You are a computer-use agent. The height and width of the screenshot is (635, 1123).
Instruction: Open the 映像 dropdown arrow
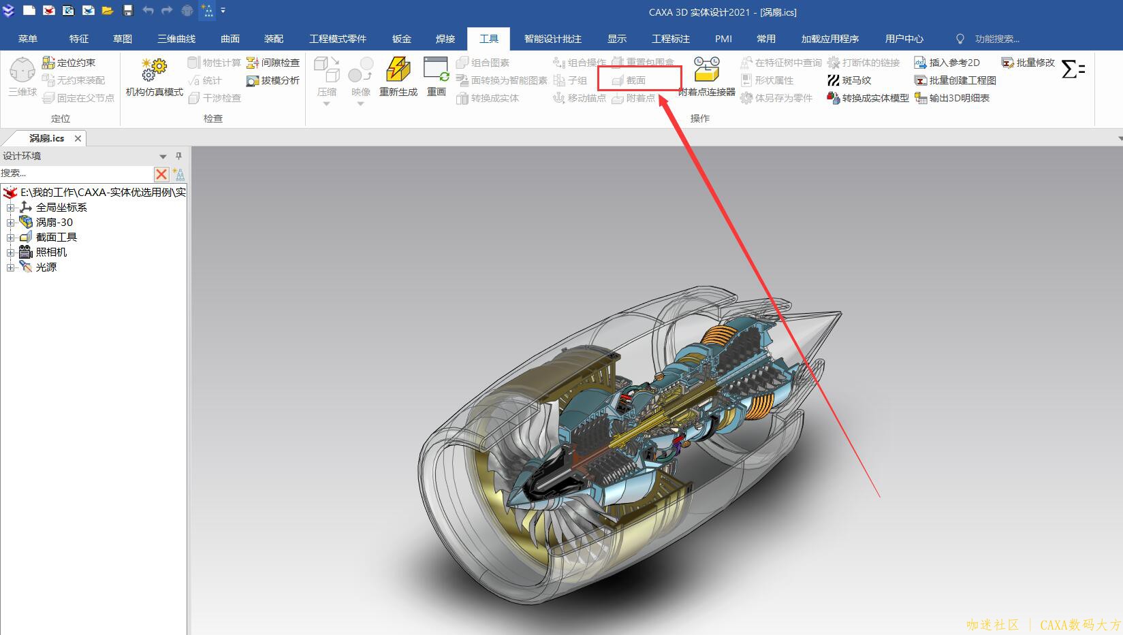click(360, 104)
